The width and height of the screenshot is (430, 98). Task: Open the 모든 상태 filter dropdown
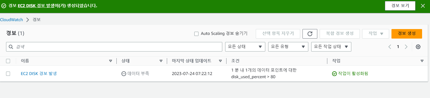pyautogui.click(x=245, y=47)
